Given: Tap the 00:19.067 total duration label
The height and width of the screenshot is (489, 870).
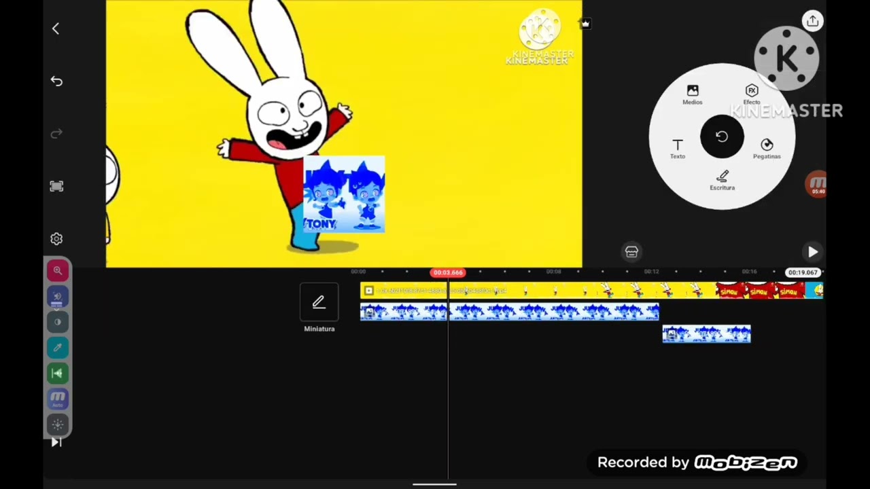Looking at the screenshot, I should point(803,272).
